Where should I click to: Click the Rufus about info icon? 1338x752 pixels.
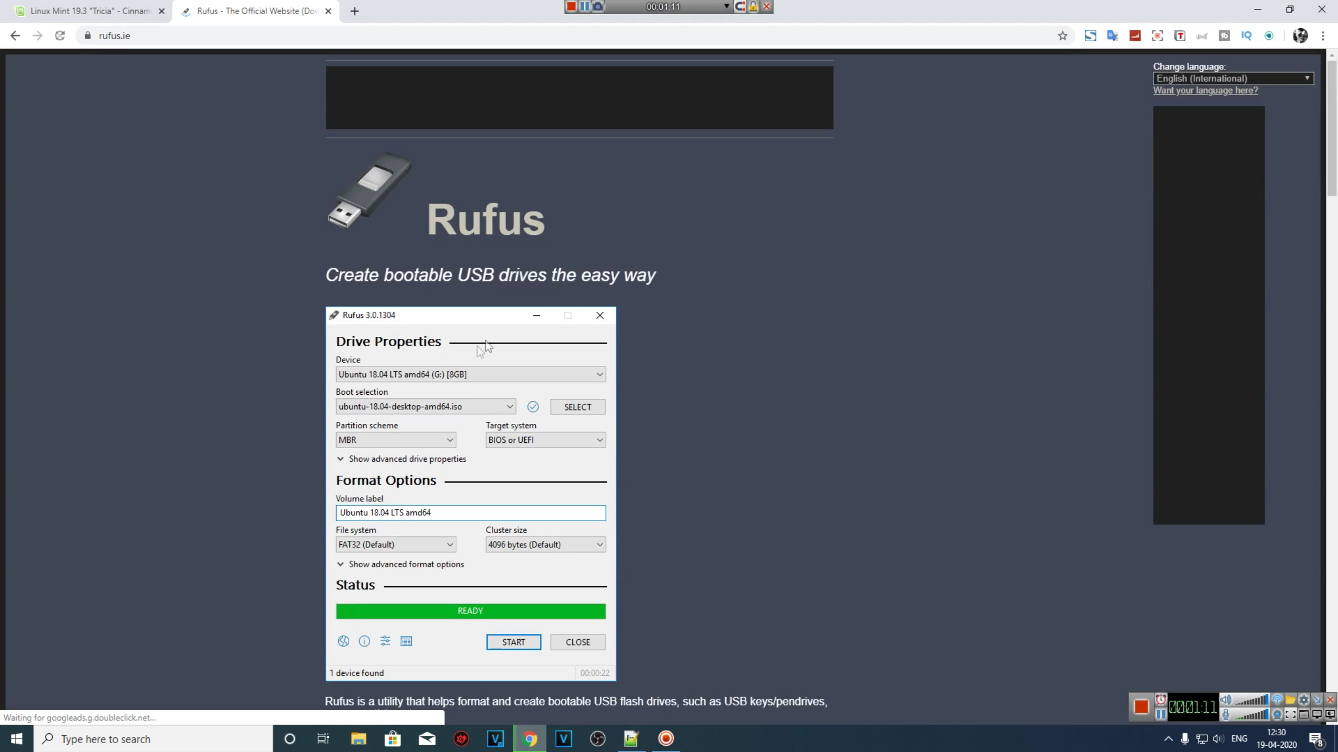coord(364,641)
